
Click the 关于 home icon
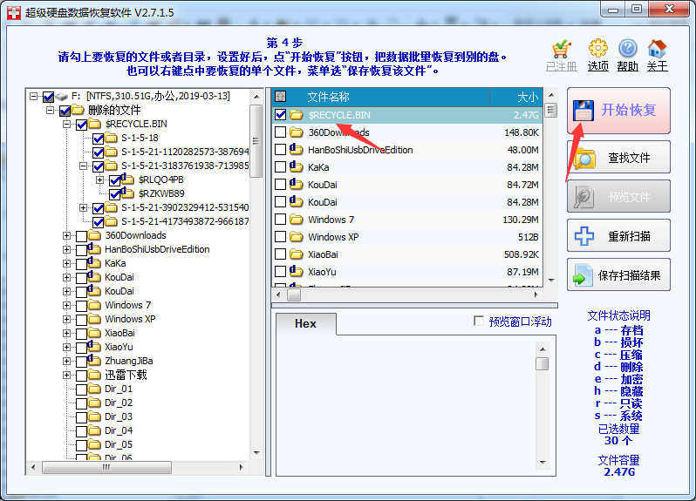tap(657, 49)
